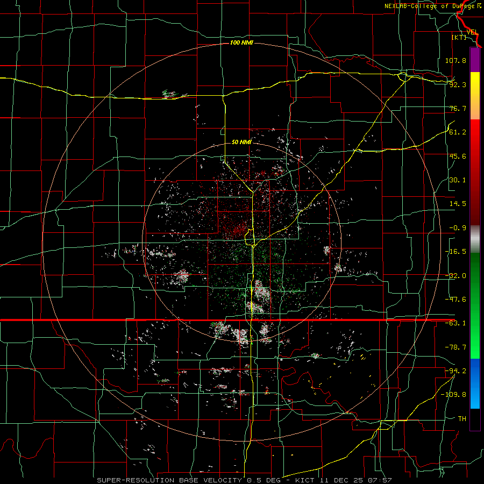Viewport: 484px width, 484px height.
Task: Click the 100 NMI range ring label
Action: tap(241, 42)
